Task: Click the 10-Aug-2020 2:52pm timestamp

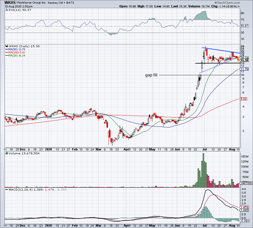Action: (19, 6)
